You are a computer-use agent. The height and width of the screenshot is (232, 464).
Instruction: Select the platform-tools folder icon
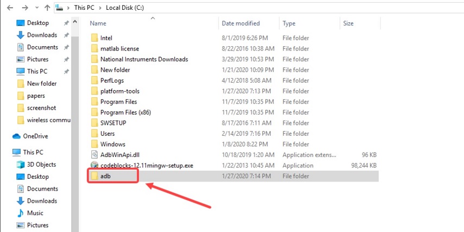[x=94, y=91]
